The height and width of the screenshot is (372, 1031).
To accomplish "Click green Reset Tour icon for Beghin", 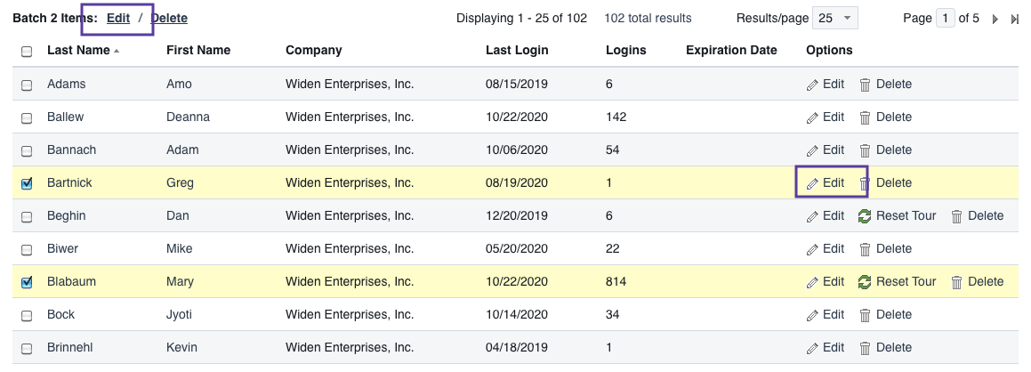I will click(x=865, y=216).
